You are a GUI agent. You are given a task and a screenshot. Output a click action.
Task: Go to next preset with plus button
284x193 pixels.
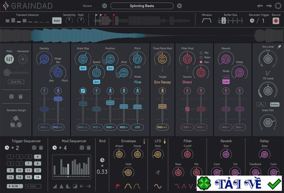point(179,6)
